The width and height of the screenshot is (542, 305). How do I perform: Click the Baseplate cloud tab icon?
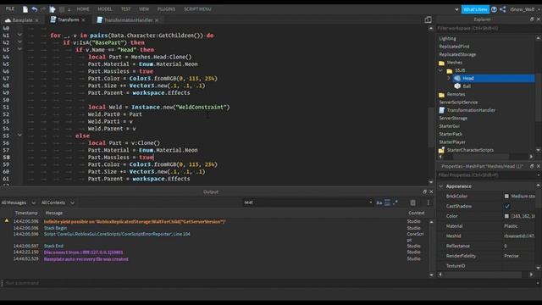[x=8, y=20]
